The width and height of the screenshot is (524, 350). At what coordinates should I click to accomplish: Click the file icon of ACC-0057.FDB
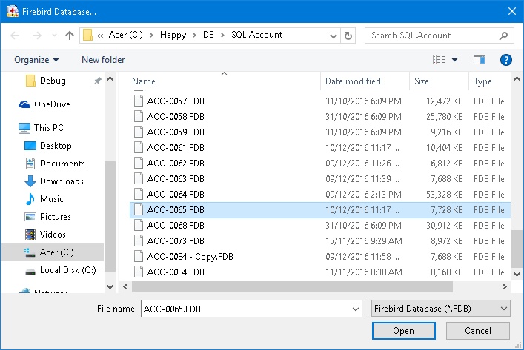(x=139, y=101)
